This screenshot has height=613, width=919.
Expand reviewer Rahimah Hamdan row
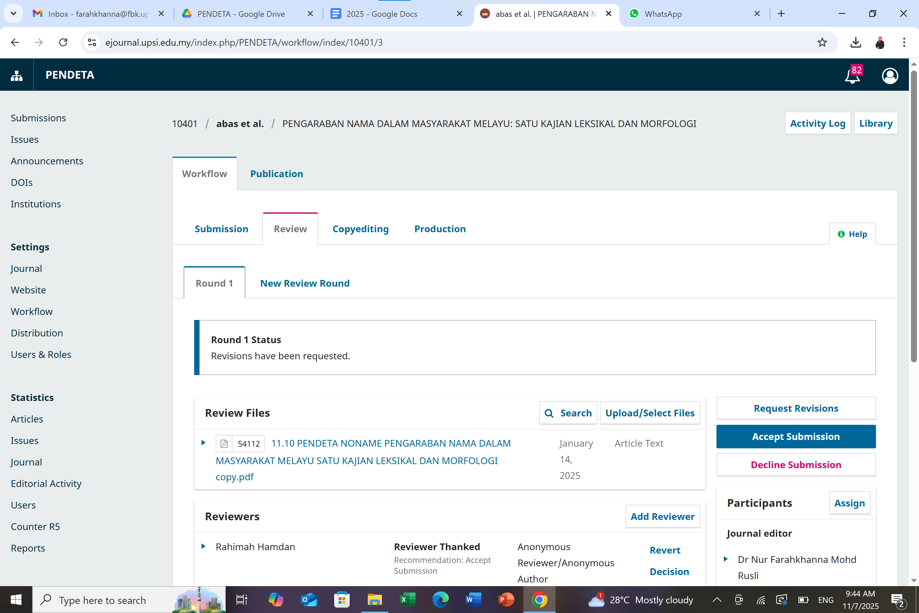coord(203,546)
